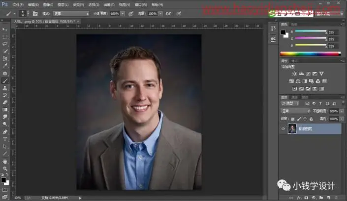Viewport: 347px width, 201px height.
Task: Select the Quick Selection tool
Action: coord(5,51)
